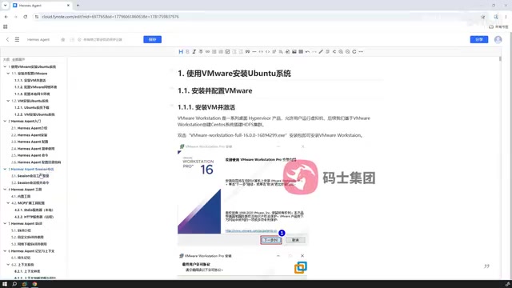Apply strikethrough from the editor toolbar
Screen dimensions: 512x288
click(x=201, y=51)
